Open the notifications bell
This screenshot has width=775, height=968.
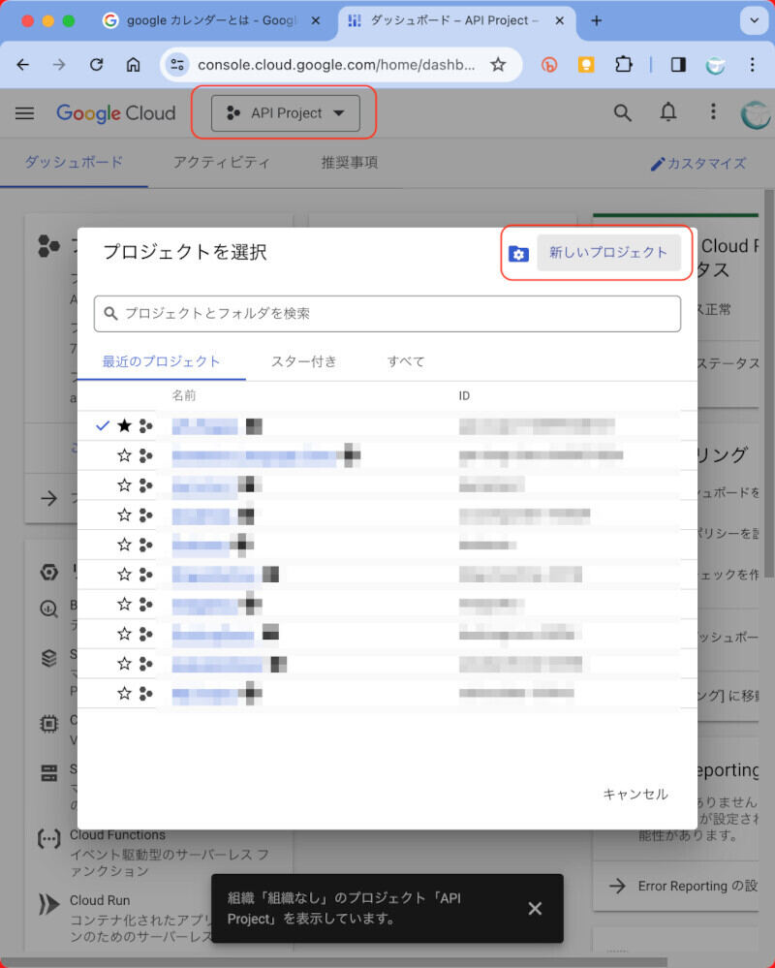(x=668, y=112)
